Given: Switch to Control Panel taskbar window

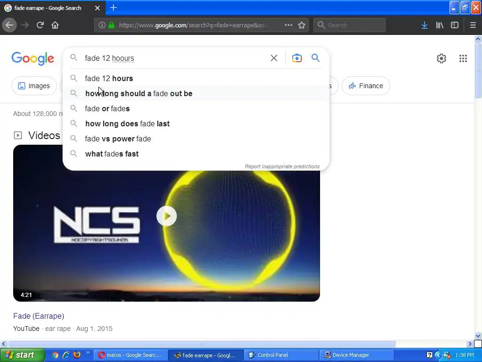Looking at the screenshot, I should coord(281,355).
